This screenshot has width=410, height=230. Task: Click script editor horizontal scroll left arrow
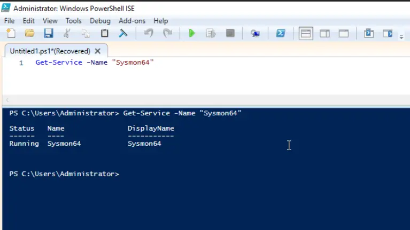click(x=7, y=100)
